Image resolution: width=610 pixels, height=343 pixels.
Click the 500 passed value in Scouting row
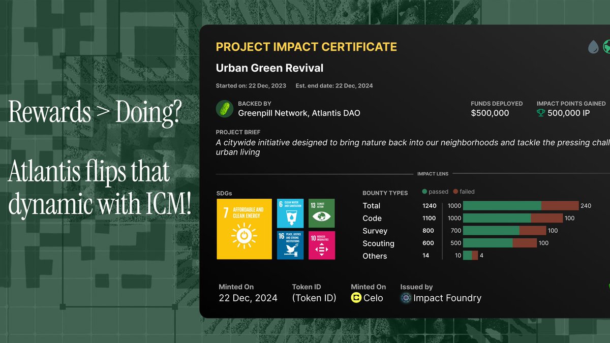pyautogui.click(x=456, y=243)
